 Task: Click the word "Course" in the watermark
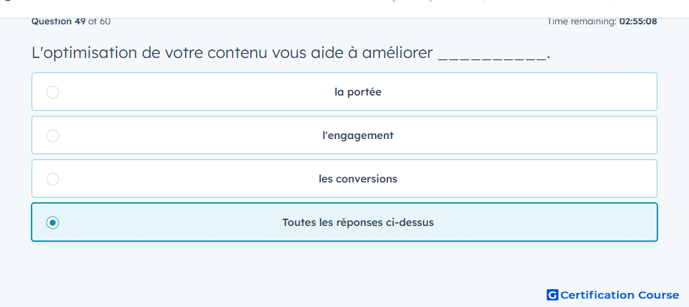659,294
